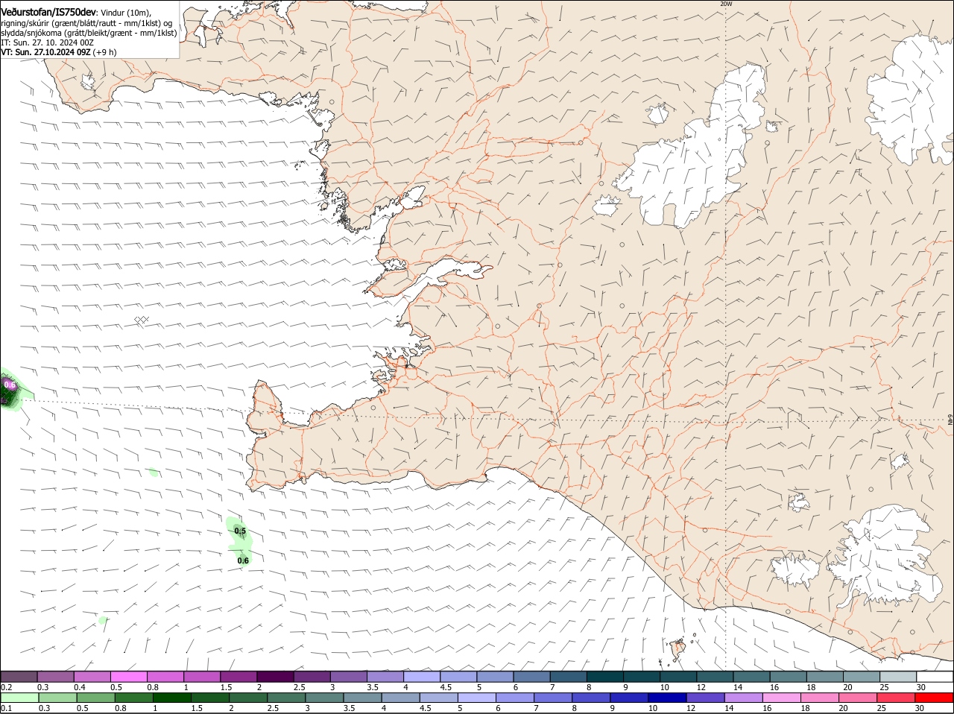Select top legend dark purple swatch 2 to 2.5
The width and height of the screenshot is (954, 714).
(x=275, y=676)
